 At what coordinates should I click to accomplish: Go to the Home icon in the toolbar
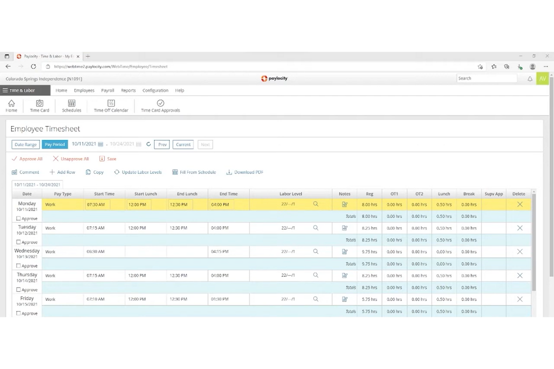coord(11,106)
